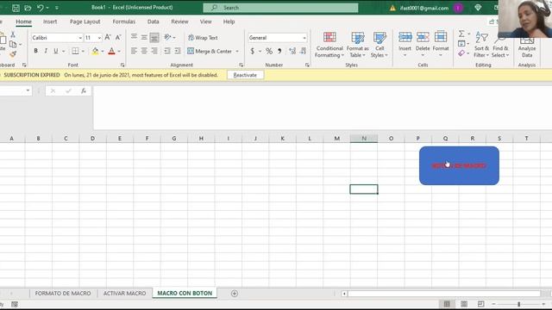
Task: Open the font name Calibri dropdown
Action: pos(80,38)
